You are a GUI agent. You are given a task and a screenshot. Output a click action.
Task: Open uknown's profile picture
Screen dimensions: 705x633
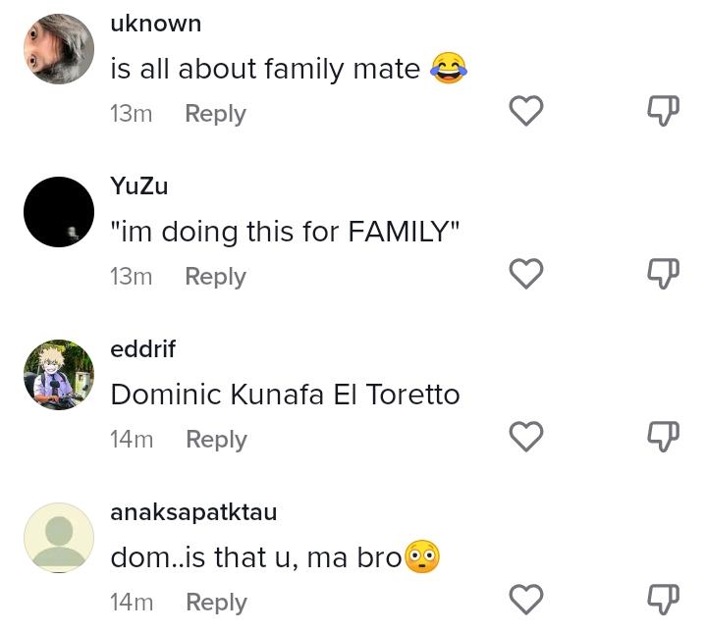click(59, 49)
